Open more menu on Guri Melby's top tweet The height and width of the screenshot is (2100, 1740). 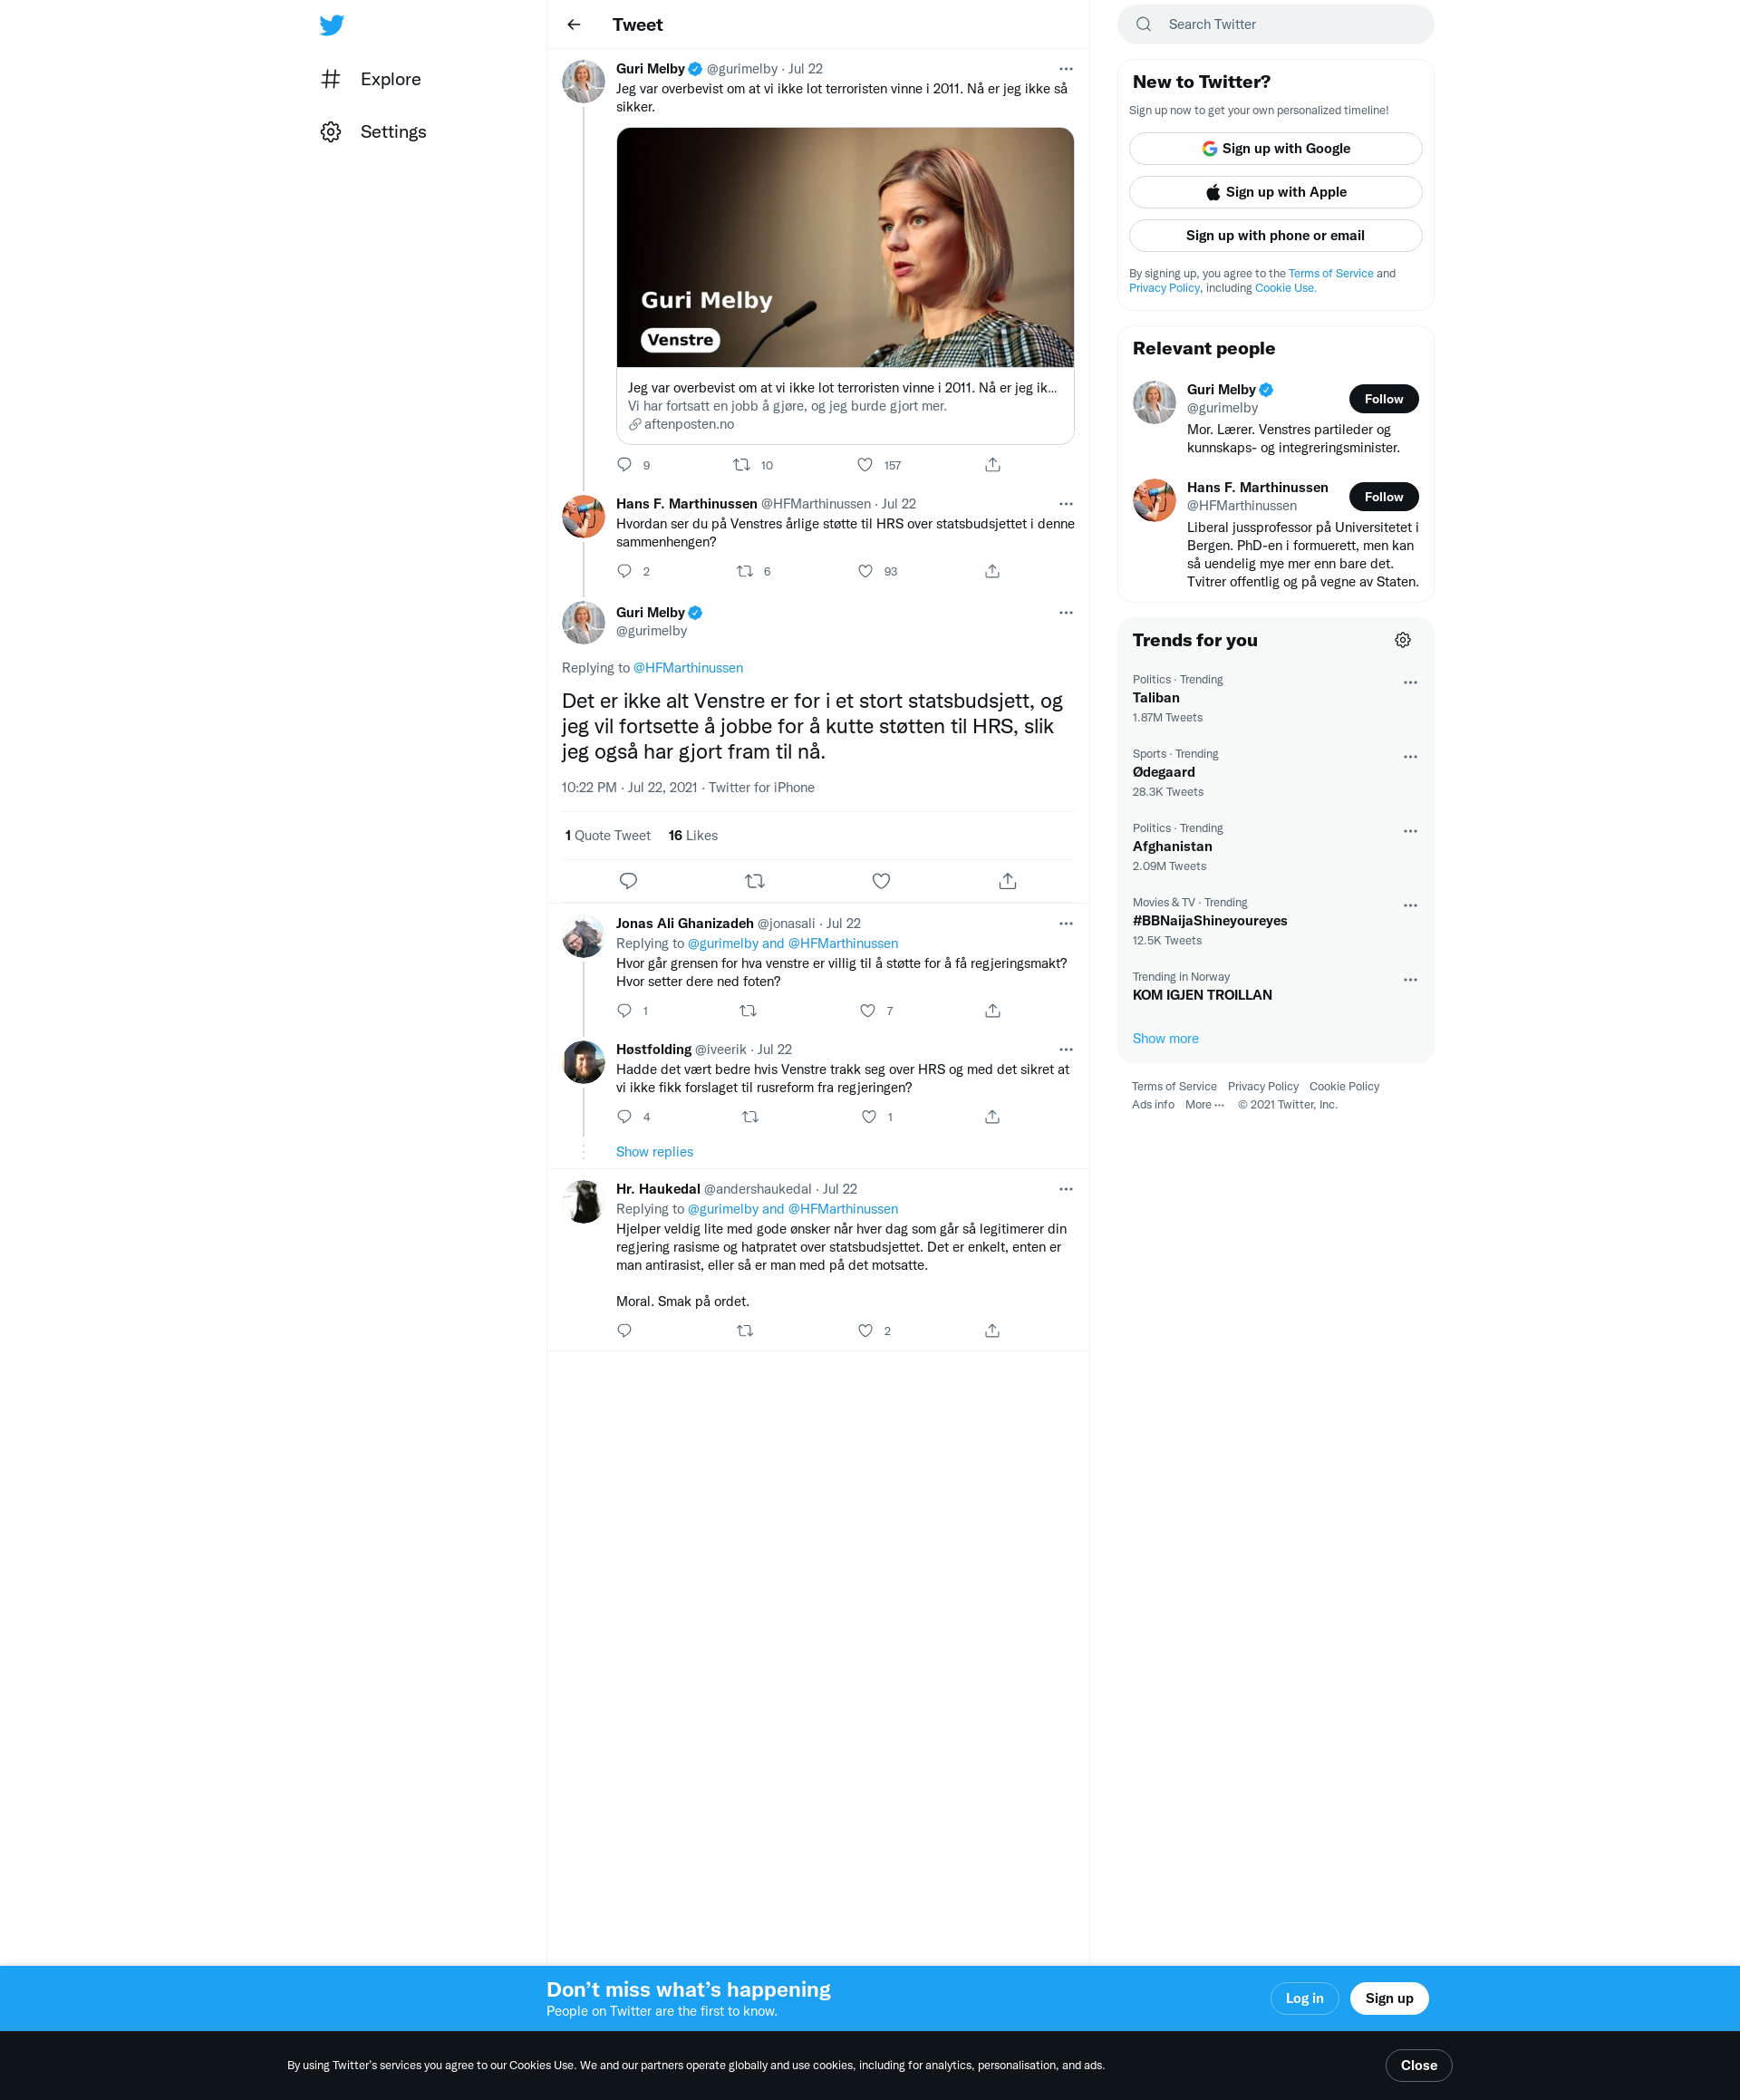tap(1066, 69)
